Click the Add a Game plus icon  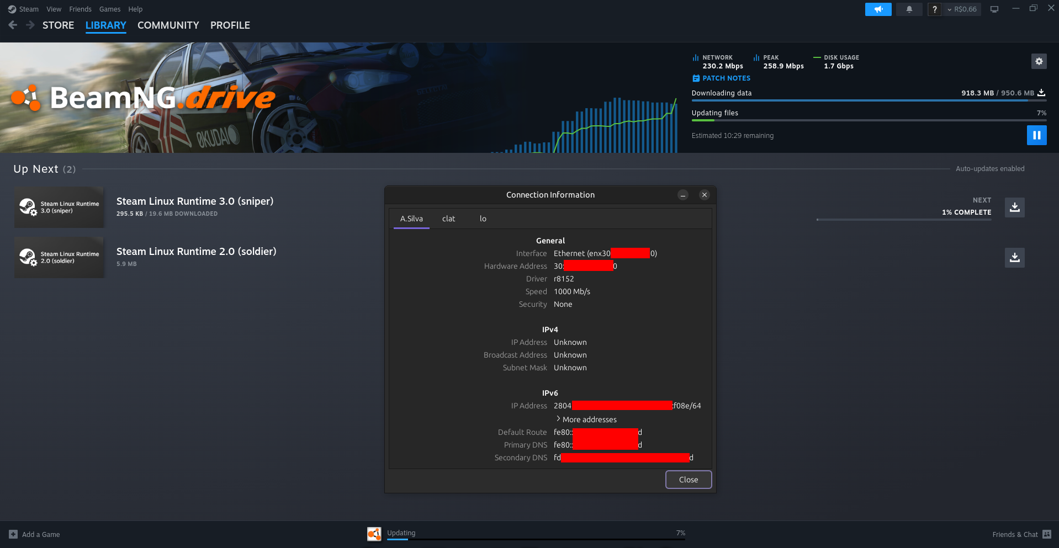click(x=13, y=534)
